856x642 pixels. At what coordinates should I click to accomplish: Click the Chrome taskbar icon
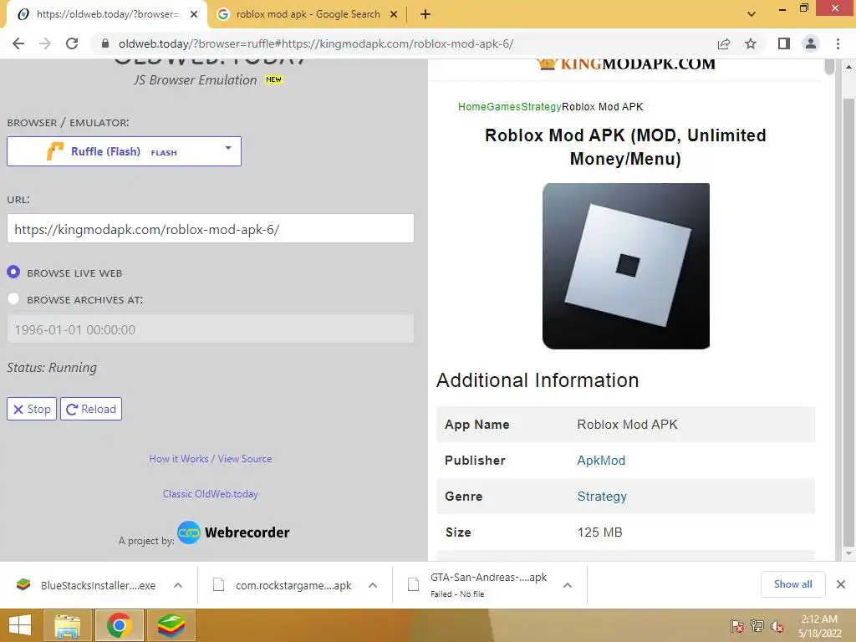[x=119, y=625]
